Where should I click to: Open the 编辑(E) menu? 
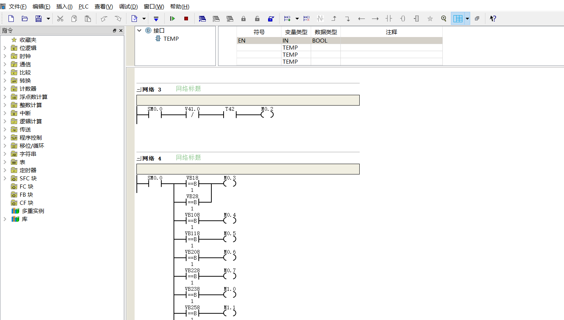42,7
